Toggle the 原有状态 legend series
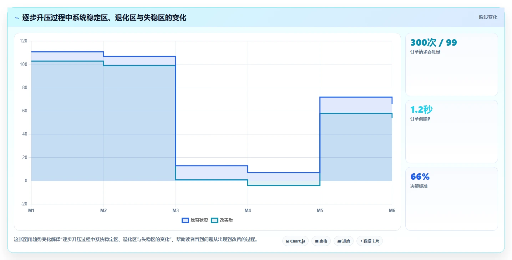Screen dimensions: 512x260 click(x=195, y=220)
